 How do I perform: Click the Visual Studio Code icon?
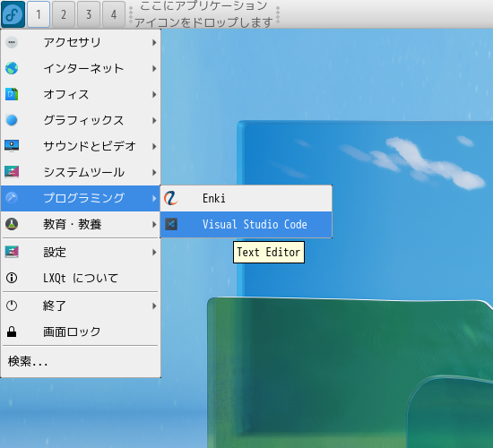171,224
